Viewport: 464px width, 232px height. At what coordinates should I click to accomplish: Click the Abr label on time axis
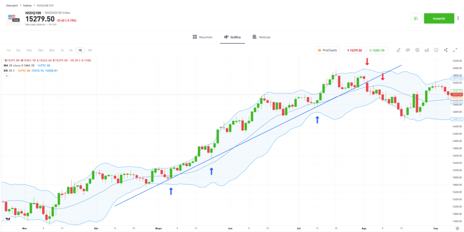pyautogui.click(x=96, y=228)
